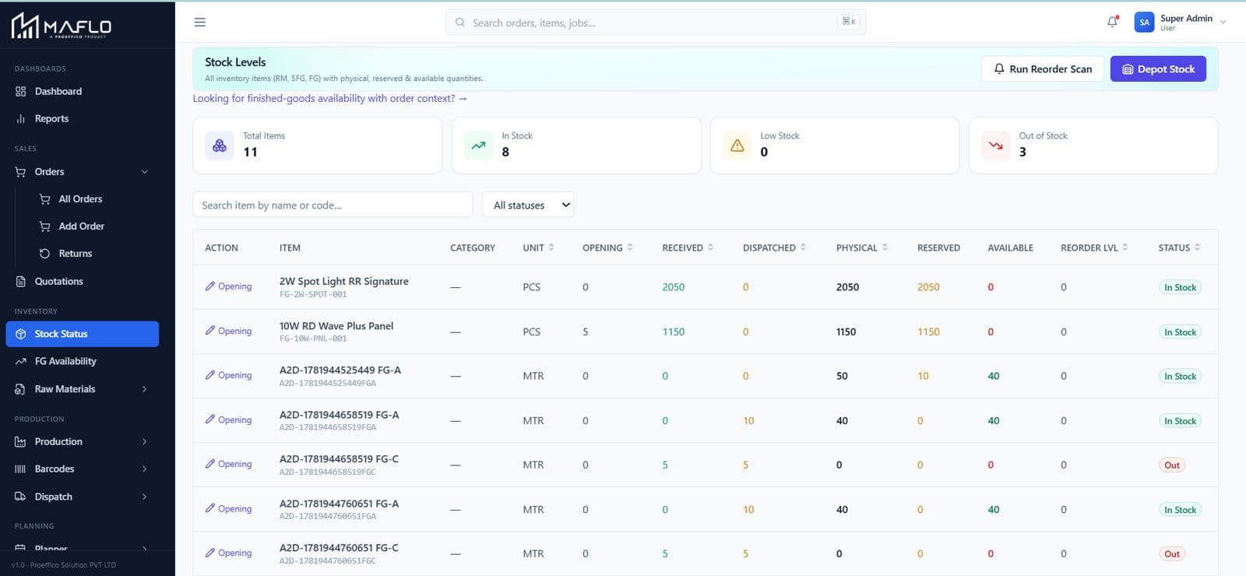This screenshot has height=576, width=1246.
Task: Sort by the Unit column arrows
Action: click(551, 248)
